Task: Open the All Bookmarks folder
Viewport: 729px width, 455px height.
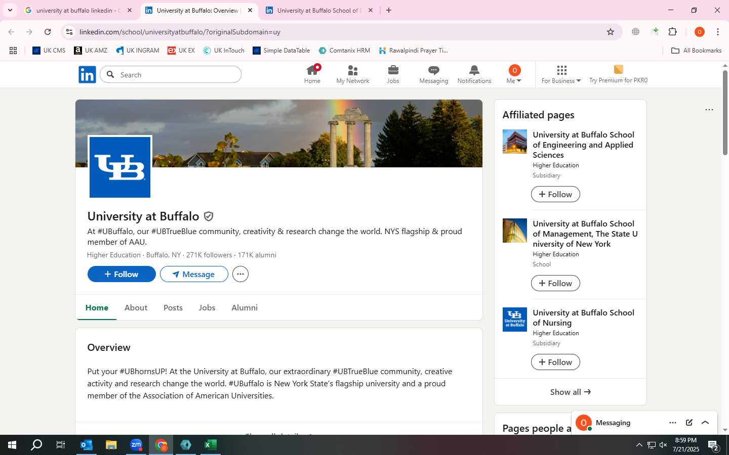Action: tap(696, 51)
